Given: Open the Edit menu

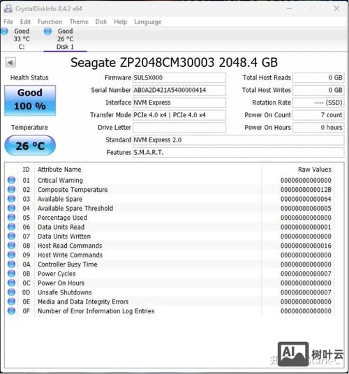Looking at the screenshot, I should [25, 22].
